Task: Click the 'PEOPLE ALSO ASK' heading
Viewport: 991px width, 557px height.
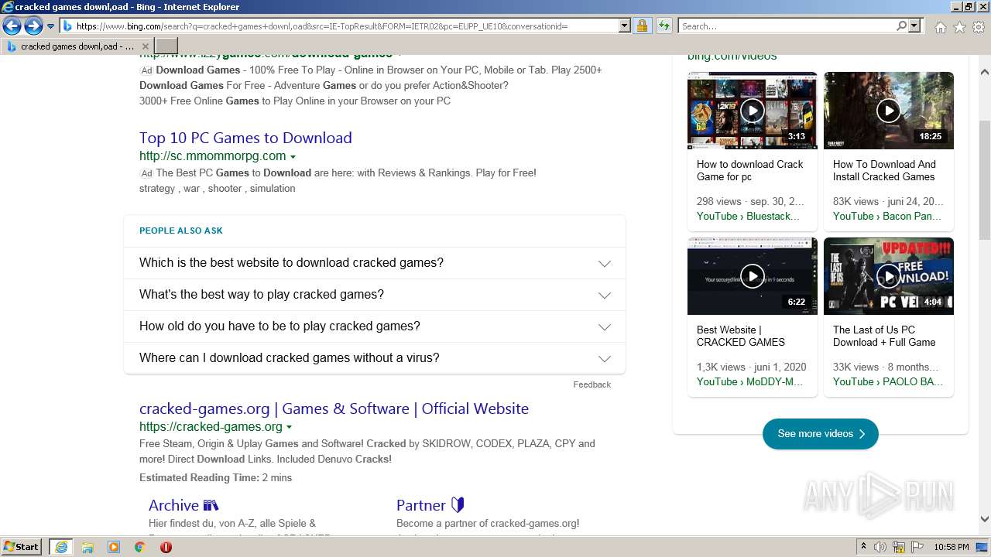Action: tap(181, 231)
